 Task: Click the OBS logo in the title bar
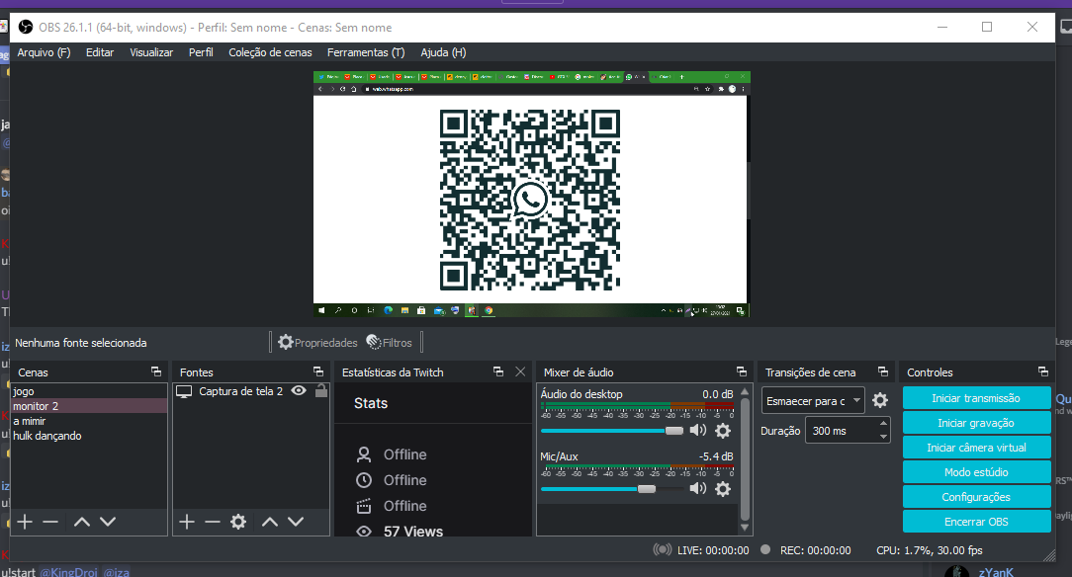point(26,28)
